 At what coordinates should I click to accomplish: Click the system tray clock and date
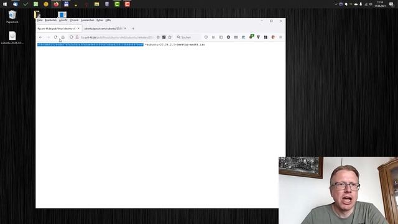point(380,4)
